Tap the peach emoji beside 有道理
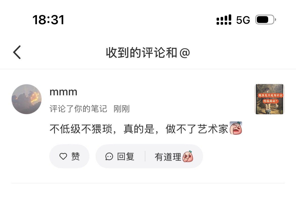296x198 pixels. tap(188, 156)
